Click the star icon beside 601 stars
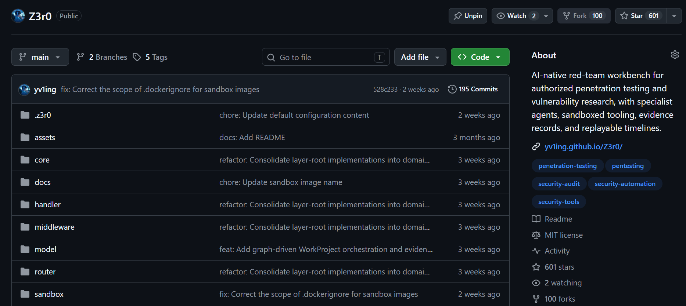 536,267
